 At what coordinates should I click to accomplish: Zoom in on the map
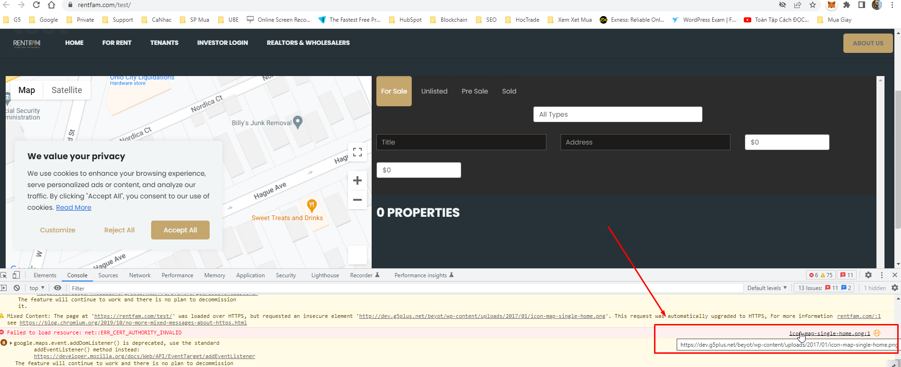pos(357,180)
